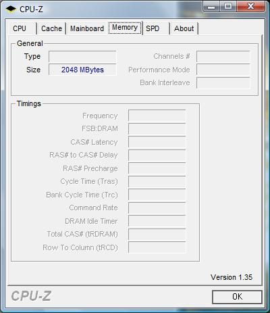Viewport: 270px width, 313px height.
Task: Click the memory Type field
Action: click(82, 56)
